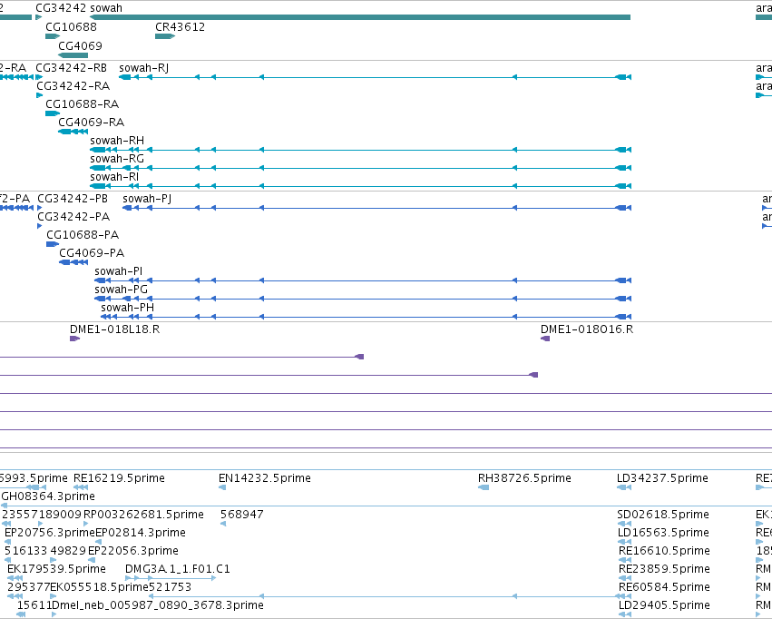
Task: Select the sowah-PI protein label
Action: (119, 271)
